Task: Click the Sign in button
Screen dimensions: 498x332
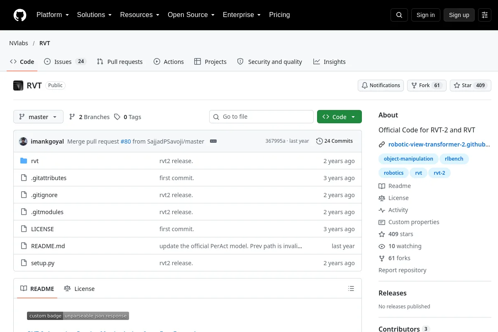Action: coord(425,15)
